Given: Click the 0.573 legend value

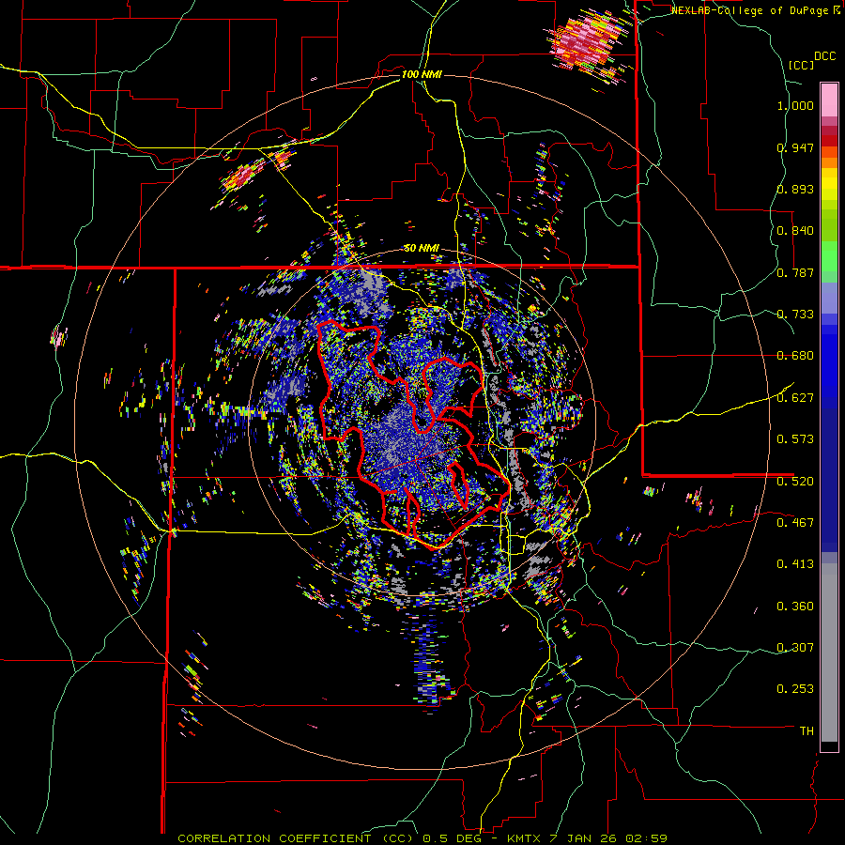Looking at the screenshot, I should tap(795, 439).
